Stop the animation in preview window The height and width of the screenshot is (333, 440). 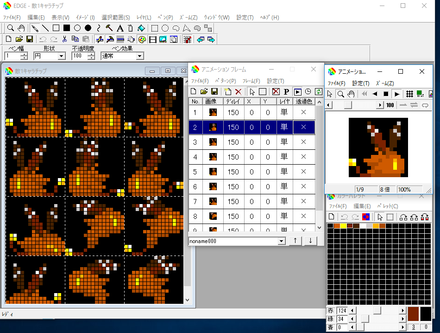(x=386, y=94)
